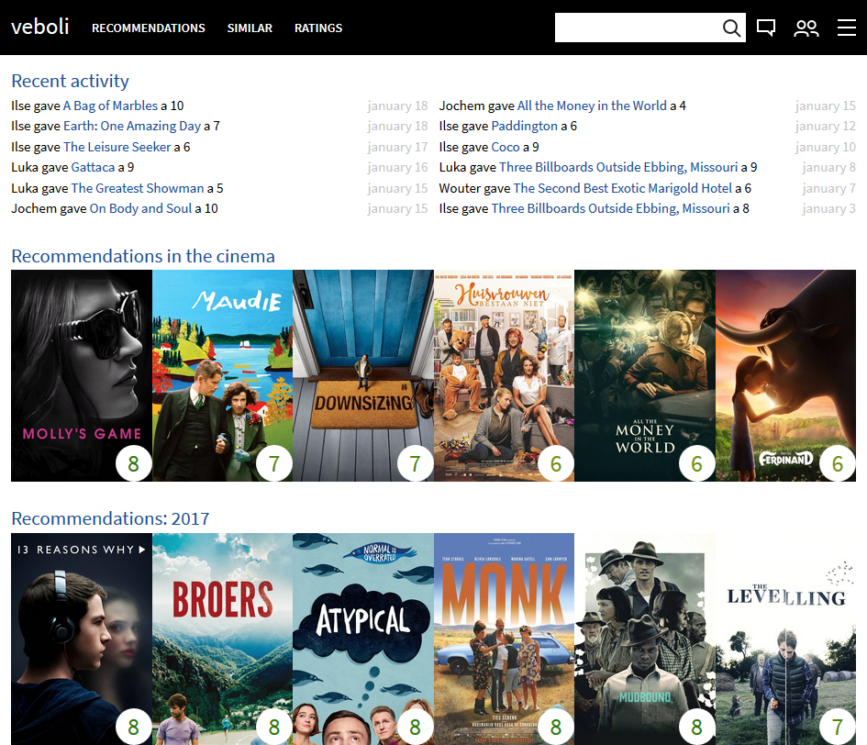Click the score 7 badge on Maudie

(274, 463)
